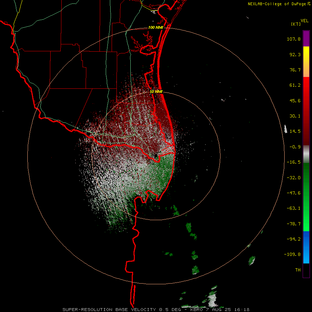Select the 14.5 legend value
The width and height of the screenshot is (312, 312).
point(295,131)
